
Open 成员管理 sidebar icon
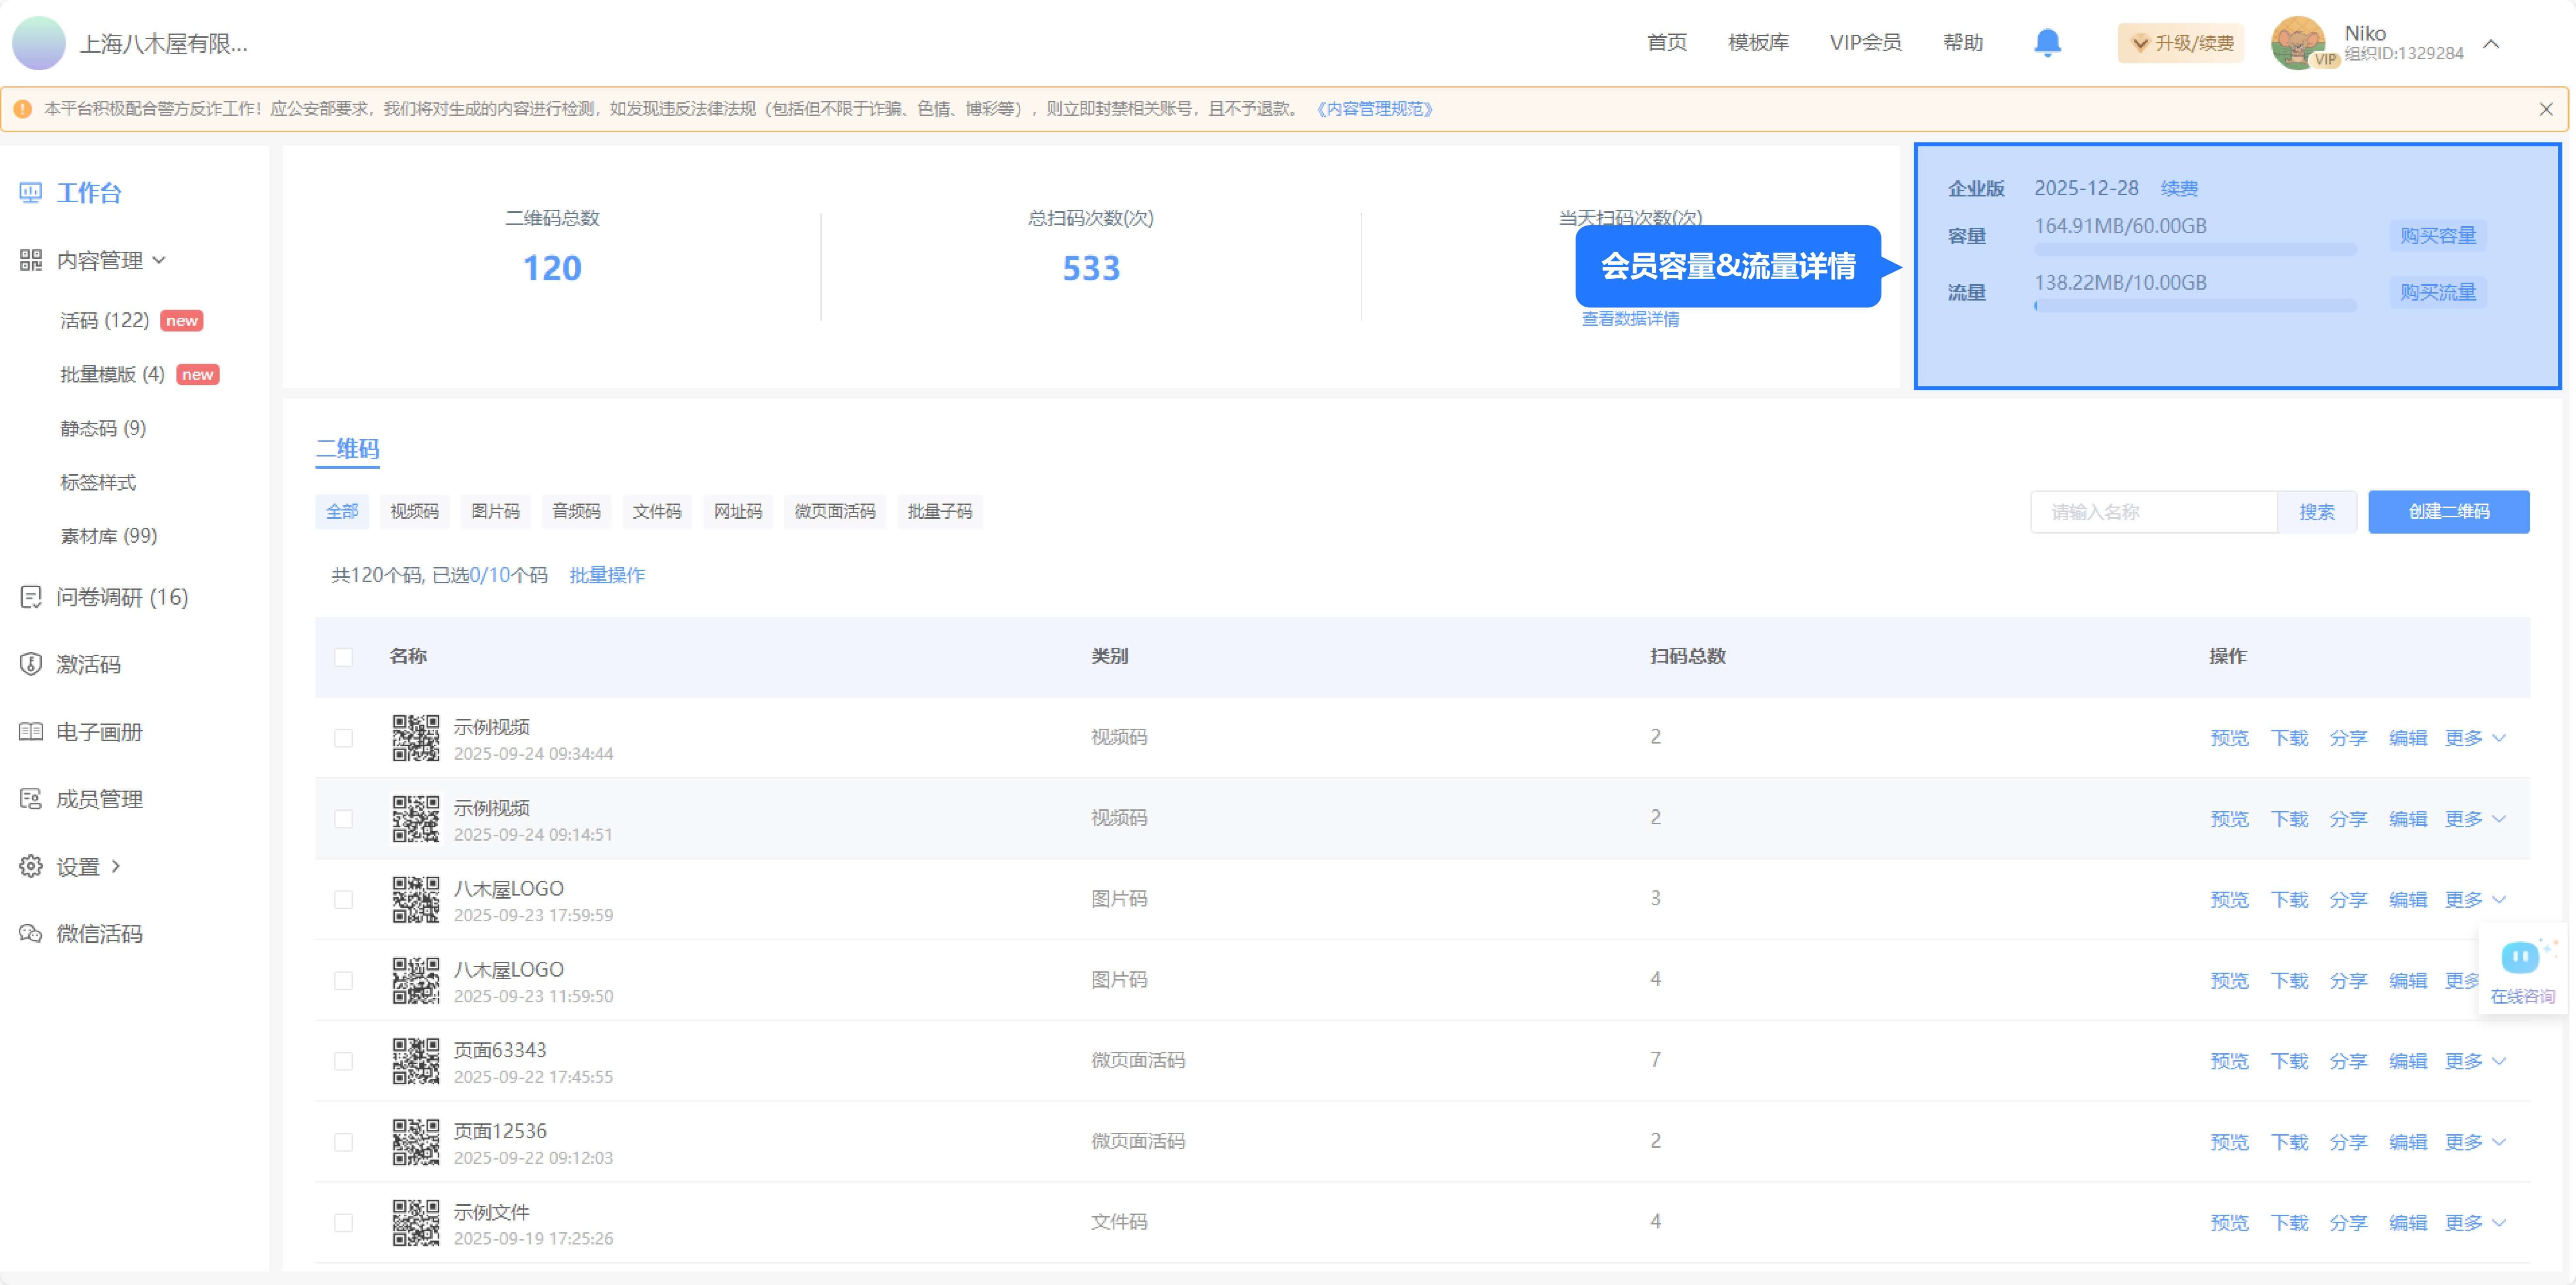(x=31, y=799)
